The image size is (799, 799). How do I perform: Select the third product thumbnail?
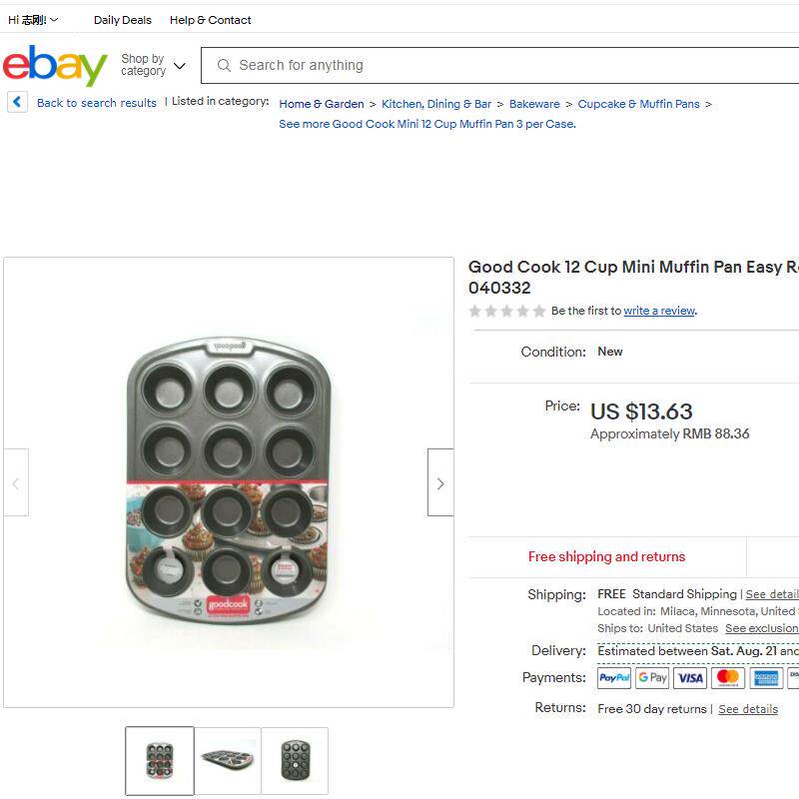295,760
